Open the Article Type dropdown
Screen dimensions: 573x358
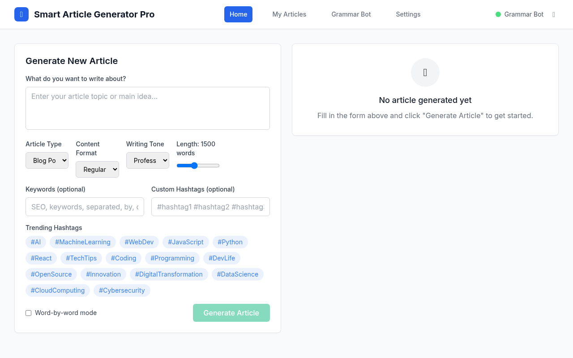pos(47,161)
